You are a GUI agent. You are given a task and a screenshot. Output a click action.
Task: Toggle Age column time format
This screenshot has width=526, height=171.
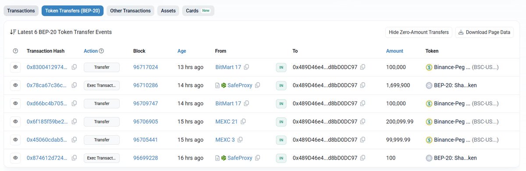point(182,51)
